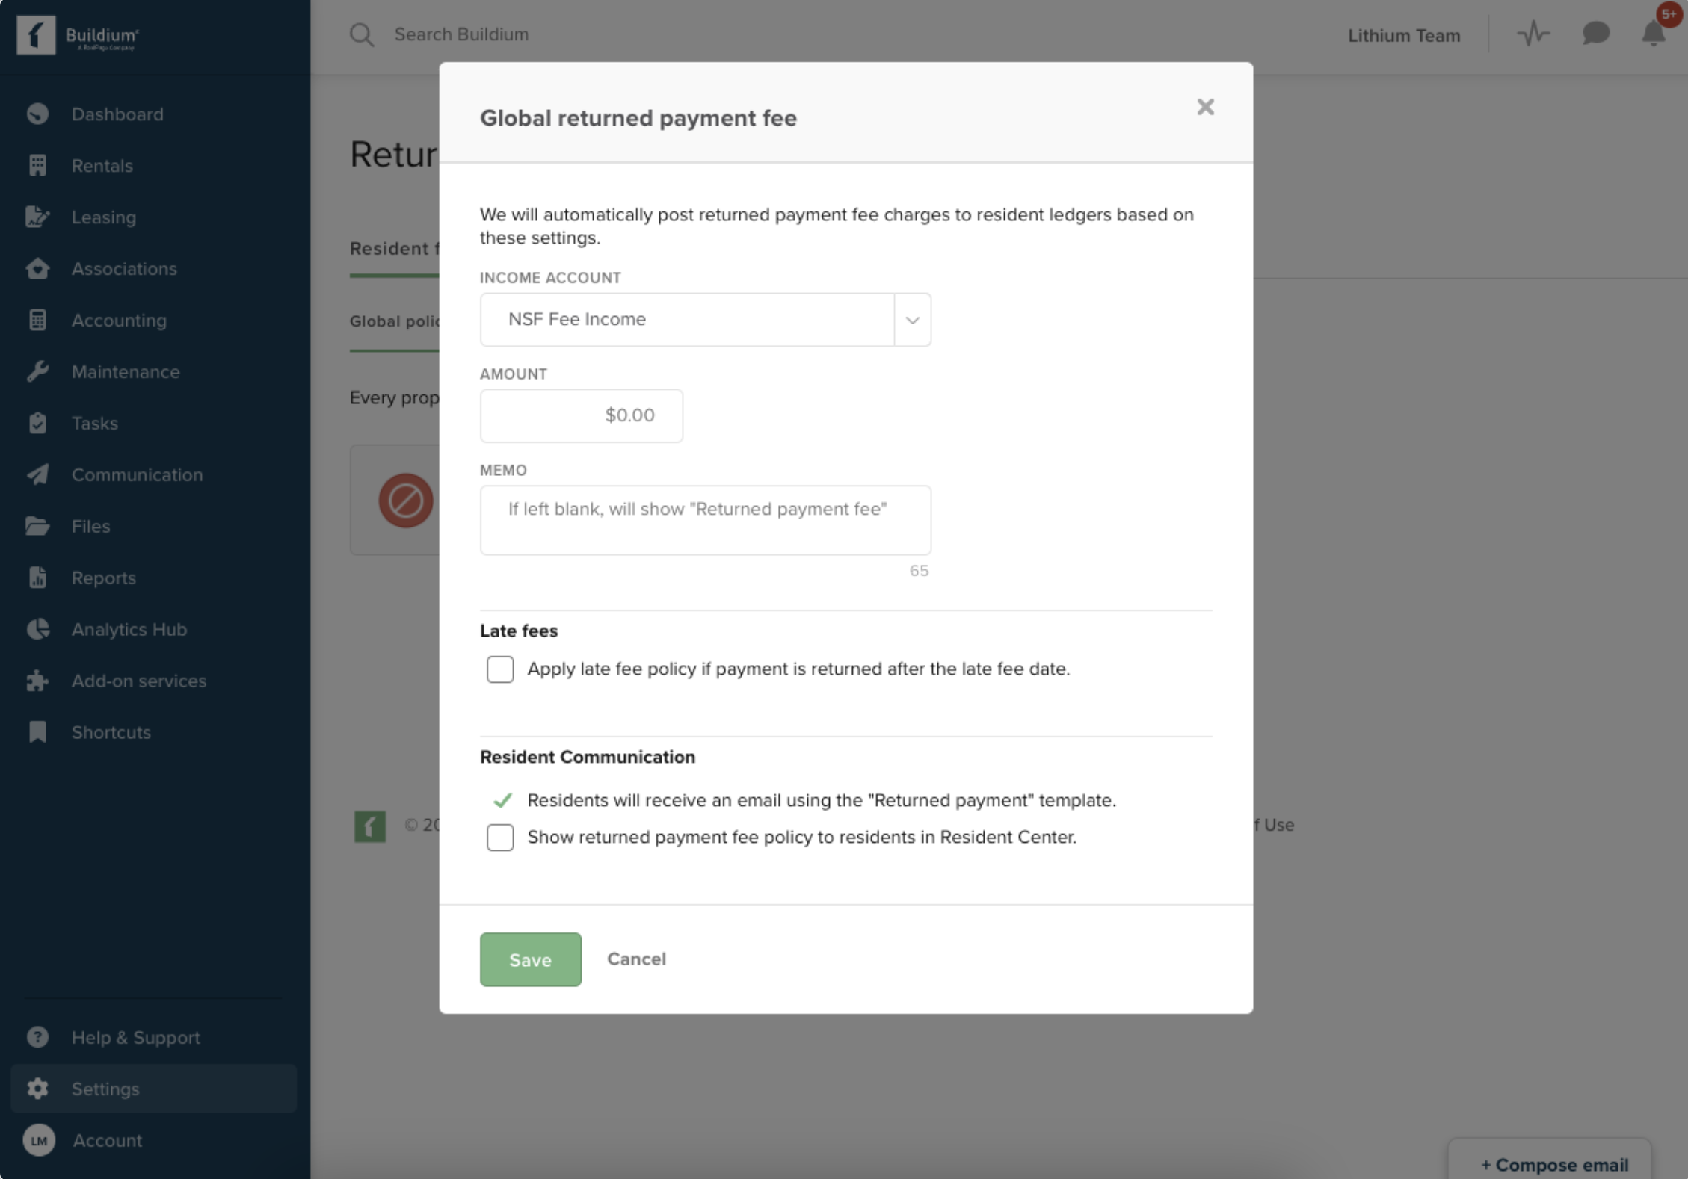The width and height of the screenshot is (1688, 1179).
Task: Open Reports from the sidebar icon
Action: pos(38,578)
